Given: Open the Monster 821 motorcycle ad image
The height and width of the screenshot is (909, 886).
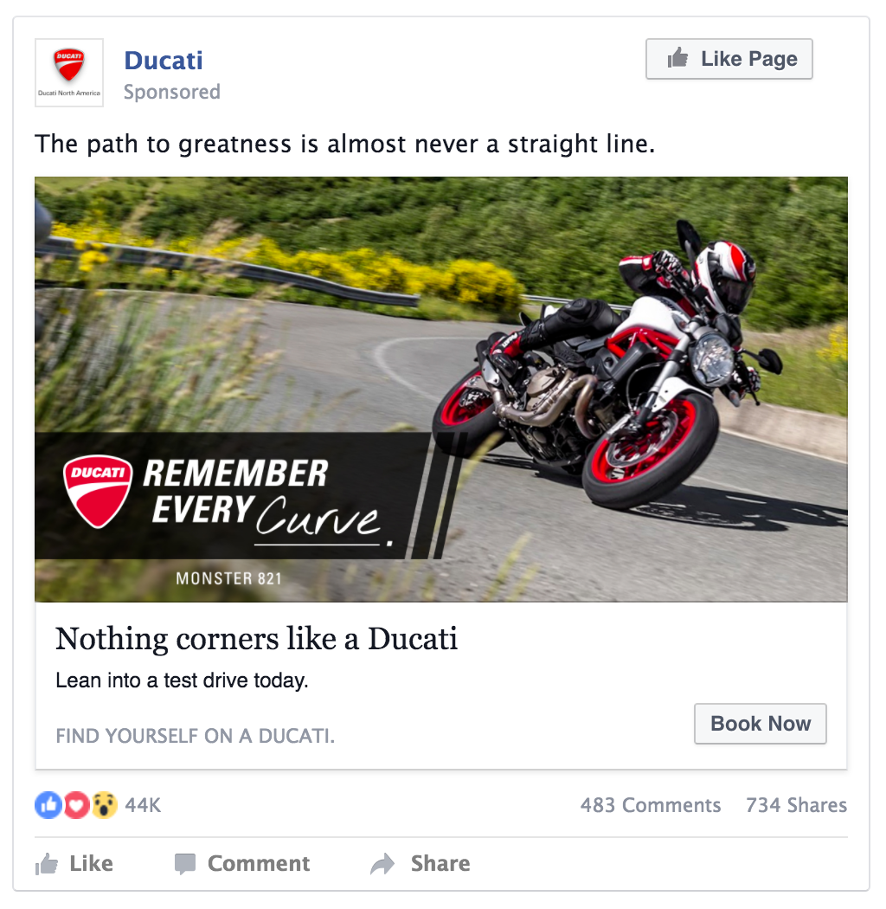Looking at the screenshot, I should [x=441, y=389].
